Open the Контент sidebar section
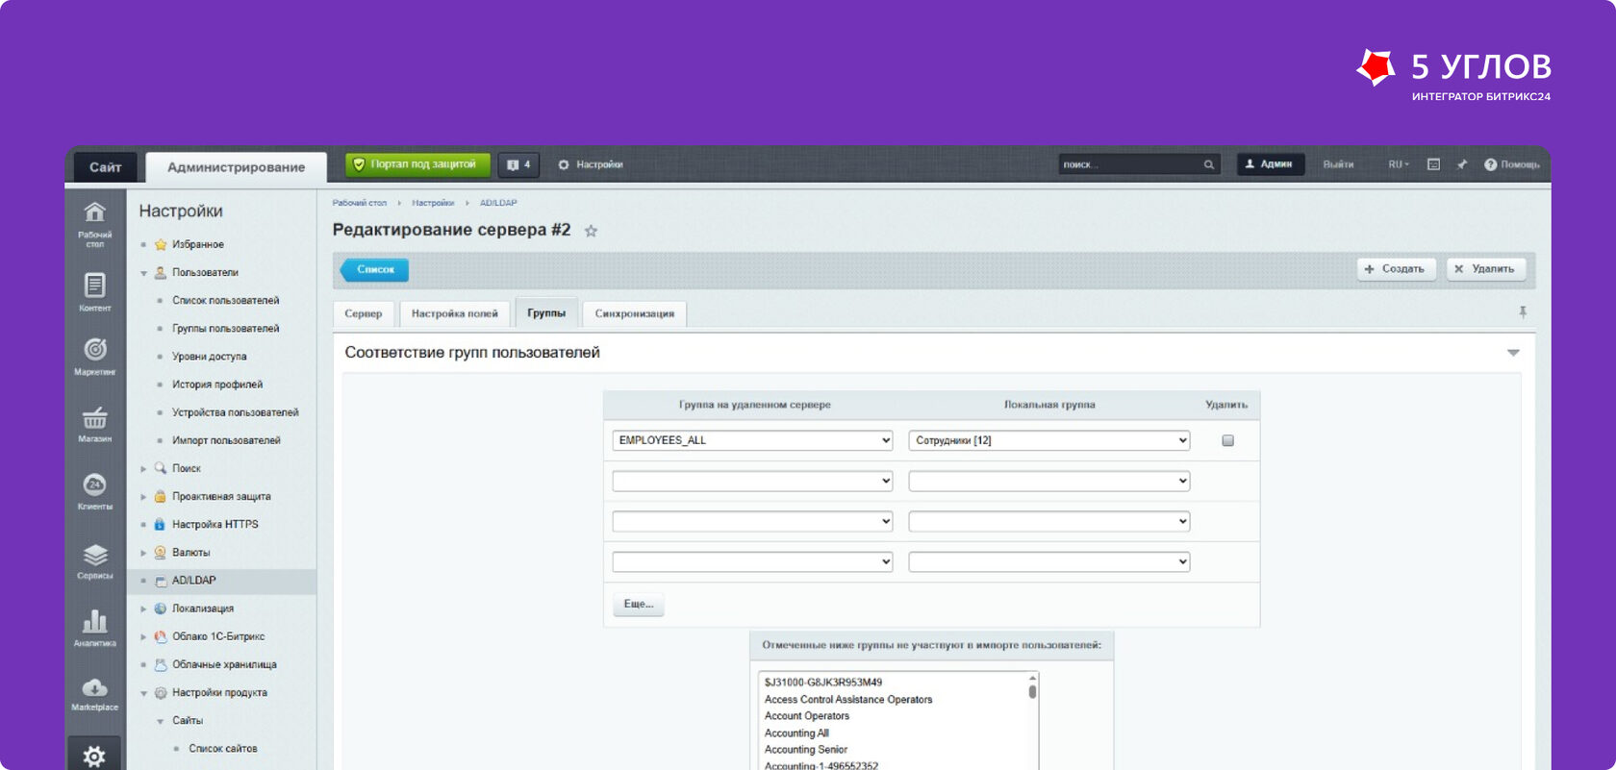 click(94, 292)
